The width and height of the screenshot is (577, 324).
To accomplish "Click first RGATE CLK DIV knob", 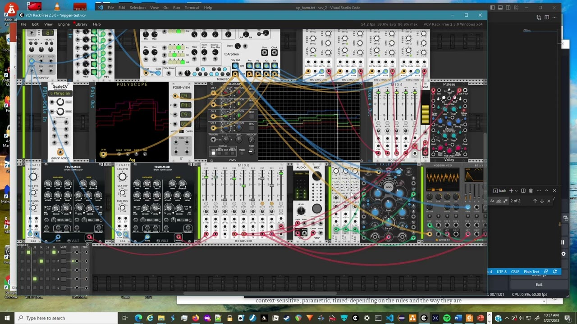I will 33,192.
